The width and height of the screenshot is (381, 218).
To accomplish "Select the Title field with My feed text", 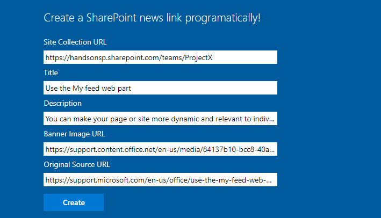I will click(160, 88).
